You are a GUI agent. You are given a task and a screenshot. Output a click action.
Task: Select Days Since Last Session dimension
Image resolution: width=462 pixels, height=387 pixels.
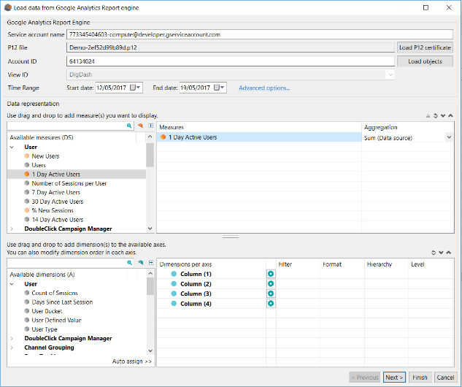[x=62, y=302]
